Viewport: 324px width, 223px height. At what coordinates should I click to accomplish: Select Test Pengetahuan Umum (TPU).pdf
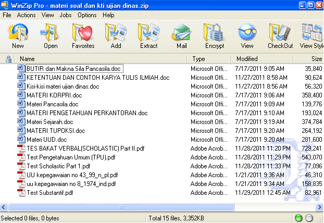coord(71,157)
